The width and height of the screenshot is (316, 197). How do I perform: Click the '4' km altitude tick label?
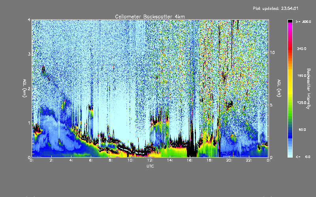click(29, 20)
